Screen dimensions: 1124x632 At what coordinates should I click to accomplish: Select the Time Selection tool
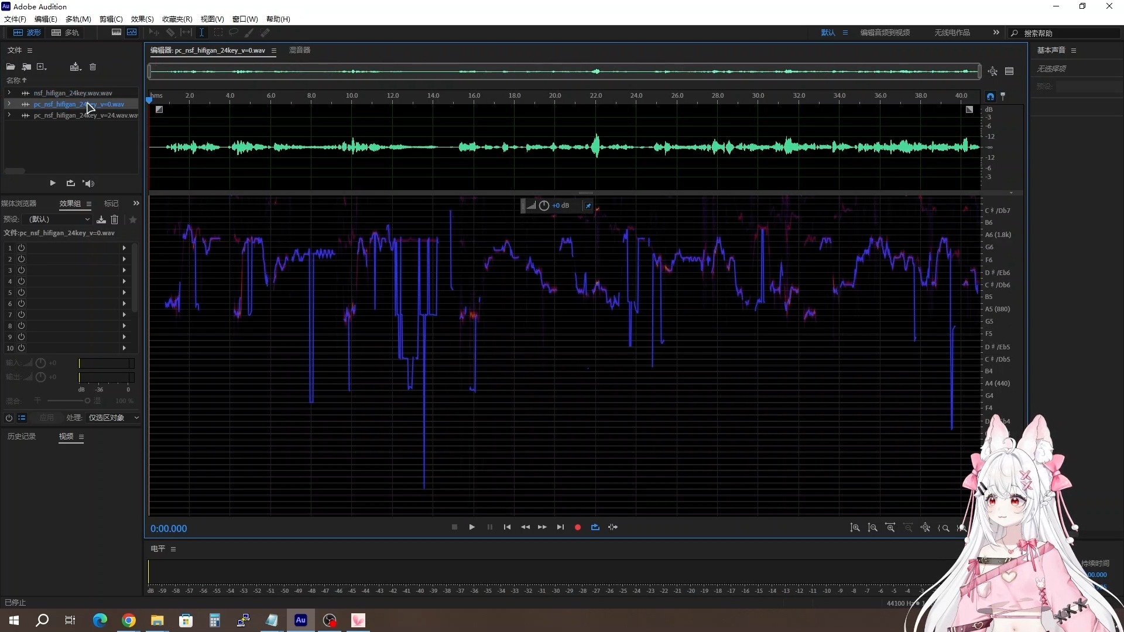coord(201,33)
